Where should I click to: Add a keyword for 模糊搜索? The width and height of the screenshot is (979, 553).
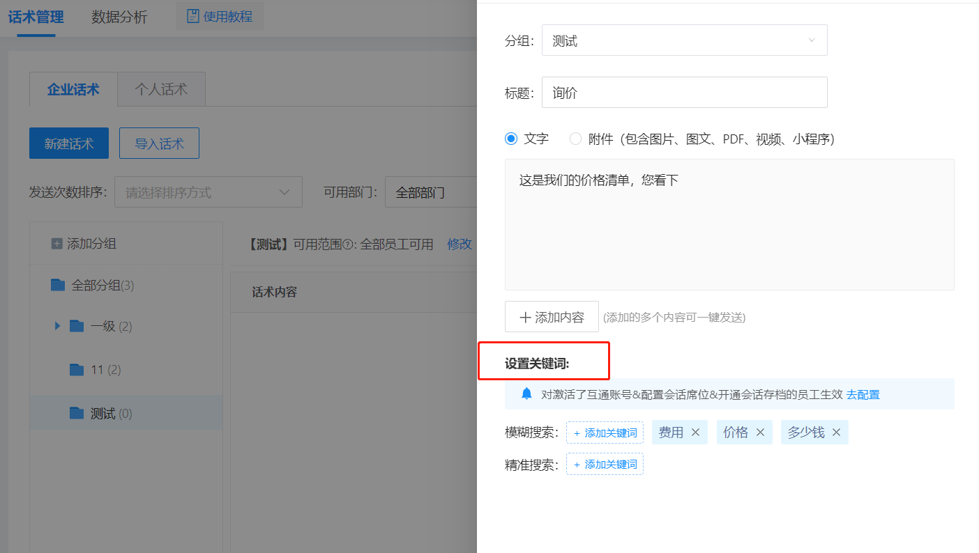tap(605, 433)
